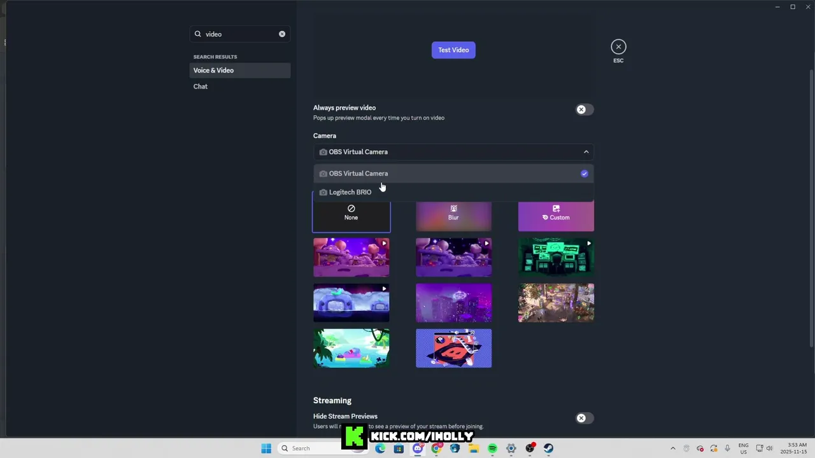The height and width of the screenshot is (458, 815).
Task: Open the volume tray control
Action: click(769, 448)
